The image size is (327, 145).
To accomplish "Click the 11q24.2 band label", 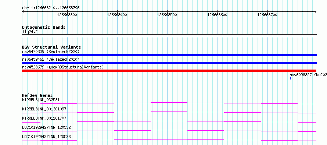I will (30, 32).
